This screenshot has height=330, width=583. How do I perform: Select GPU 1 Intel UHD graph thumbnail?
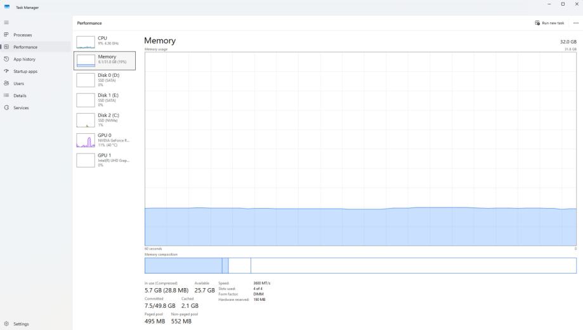click(86, 161)
